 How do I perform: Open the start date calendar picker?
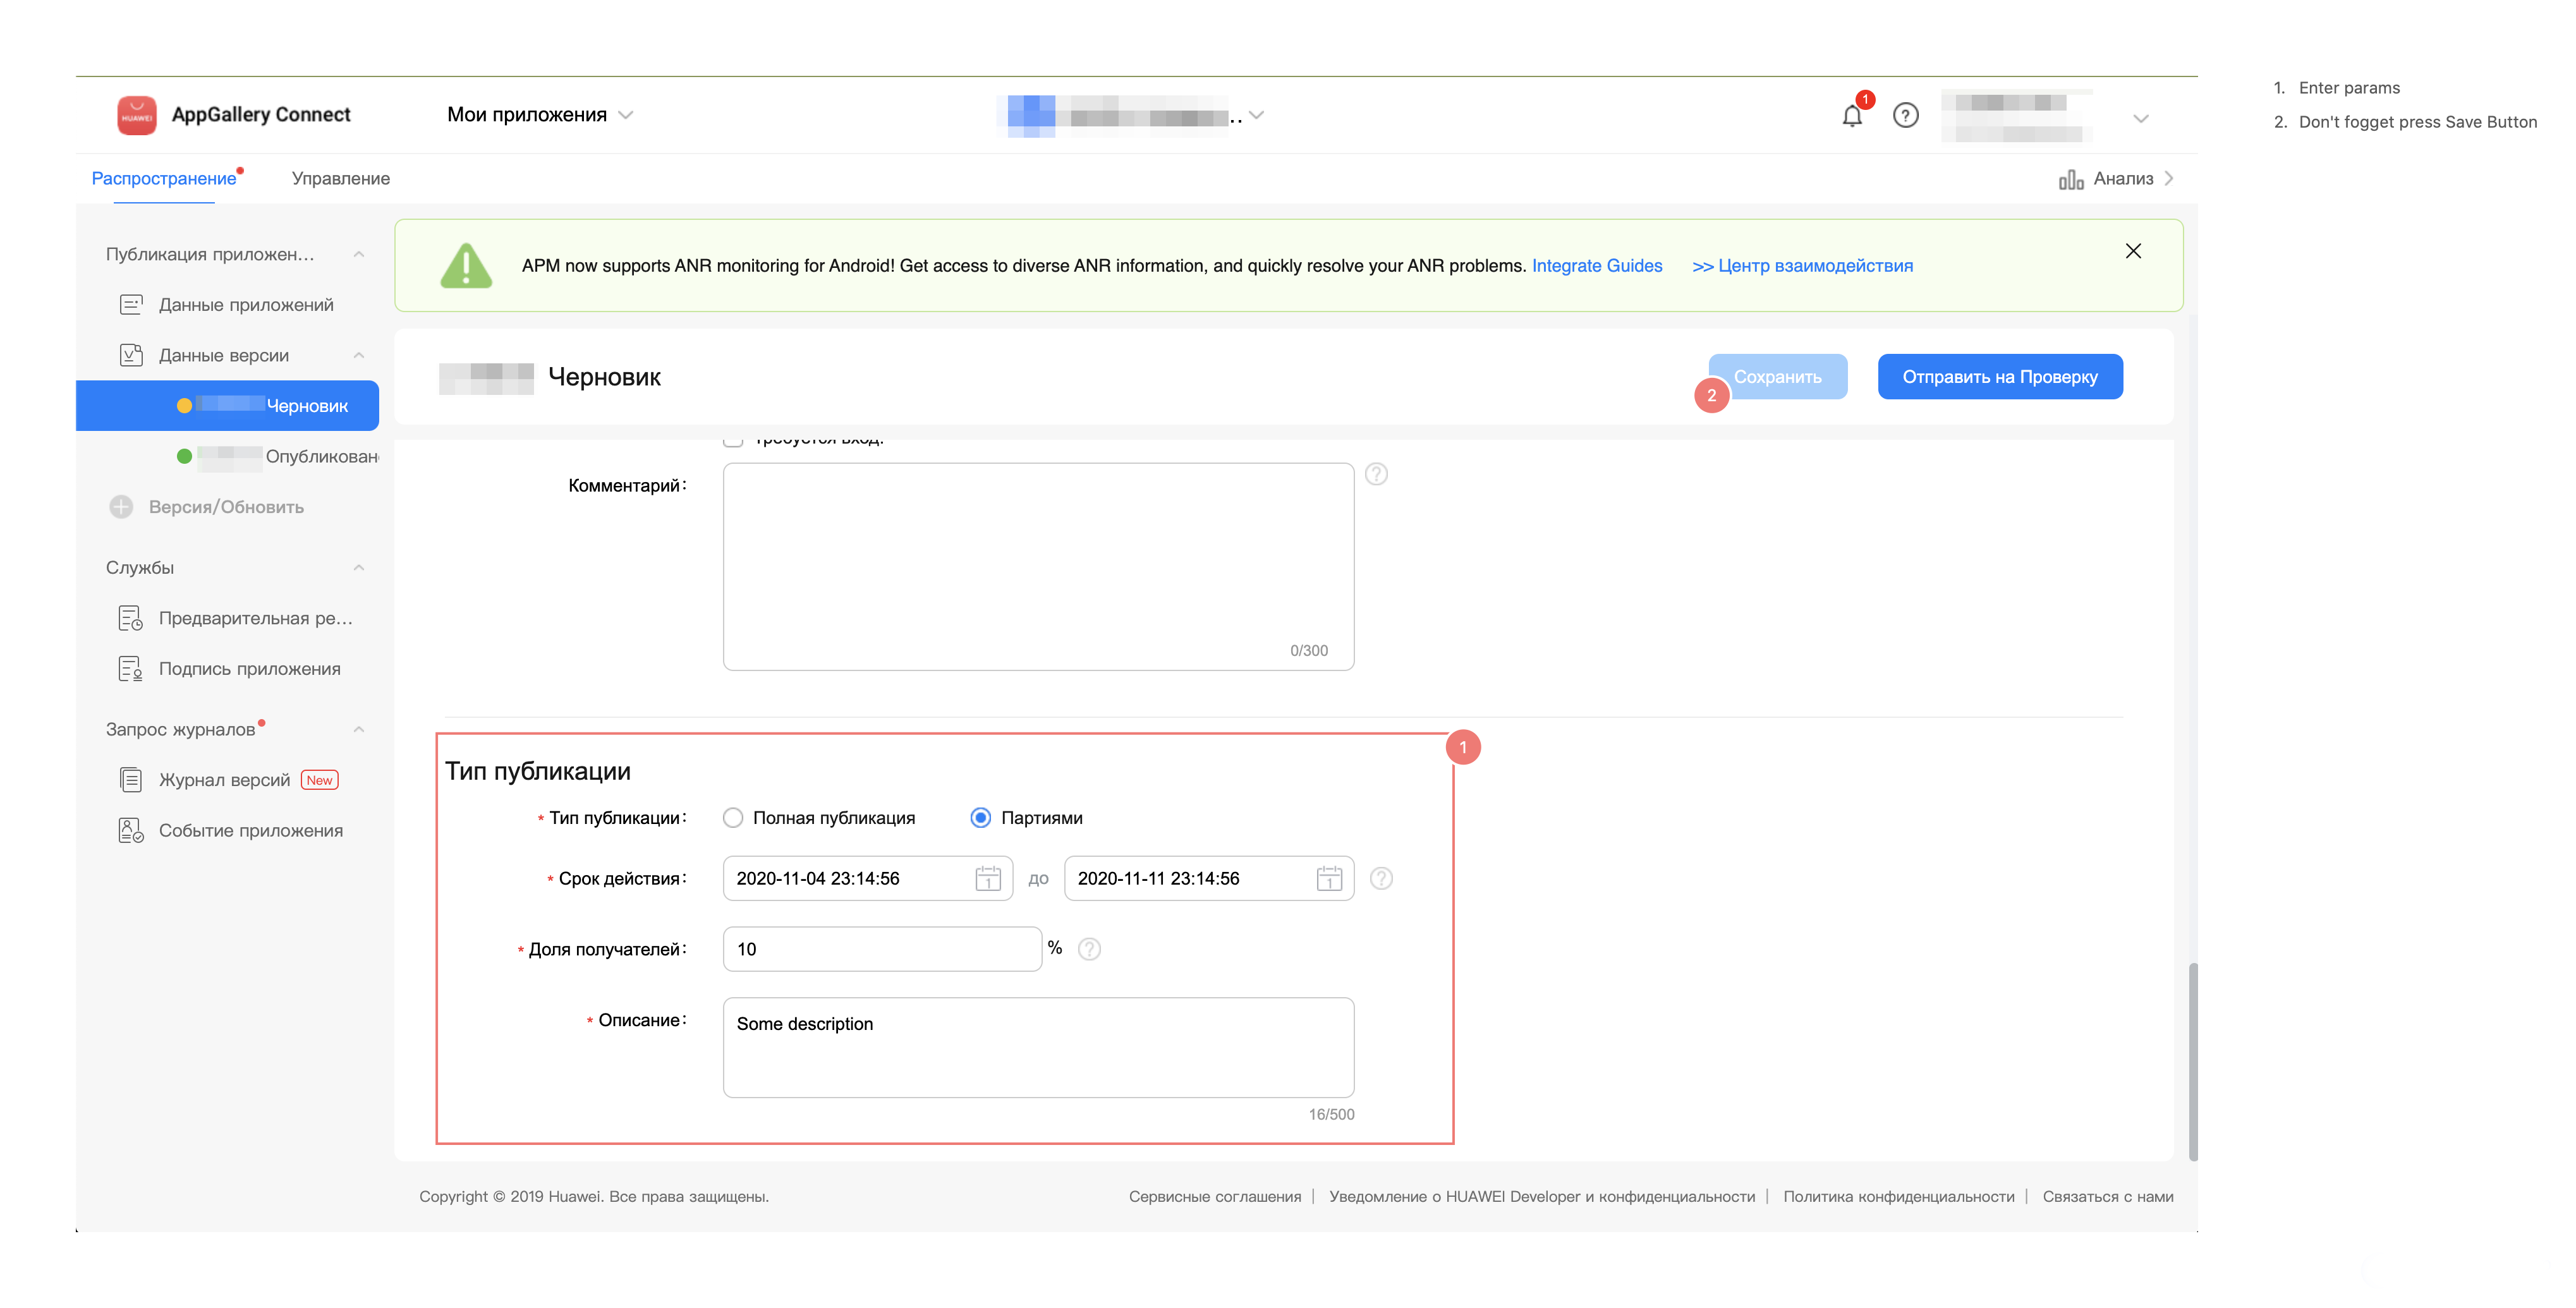pos(987,879)
